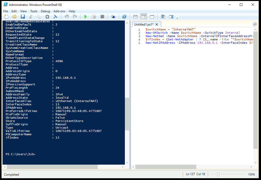
Task: Open the Add-ons menu
Action: 59,11
